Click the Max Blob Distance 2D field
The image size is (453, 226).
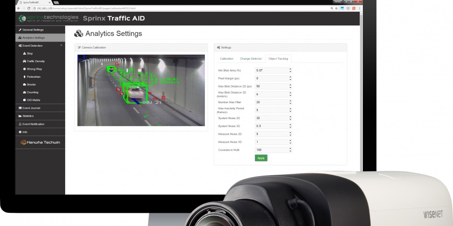(273, 86)
